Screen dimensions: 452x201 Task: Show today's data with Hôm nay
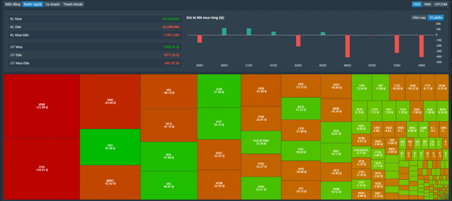coord(419,18)
